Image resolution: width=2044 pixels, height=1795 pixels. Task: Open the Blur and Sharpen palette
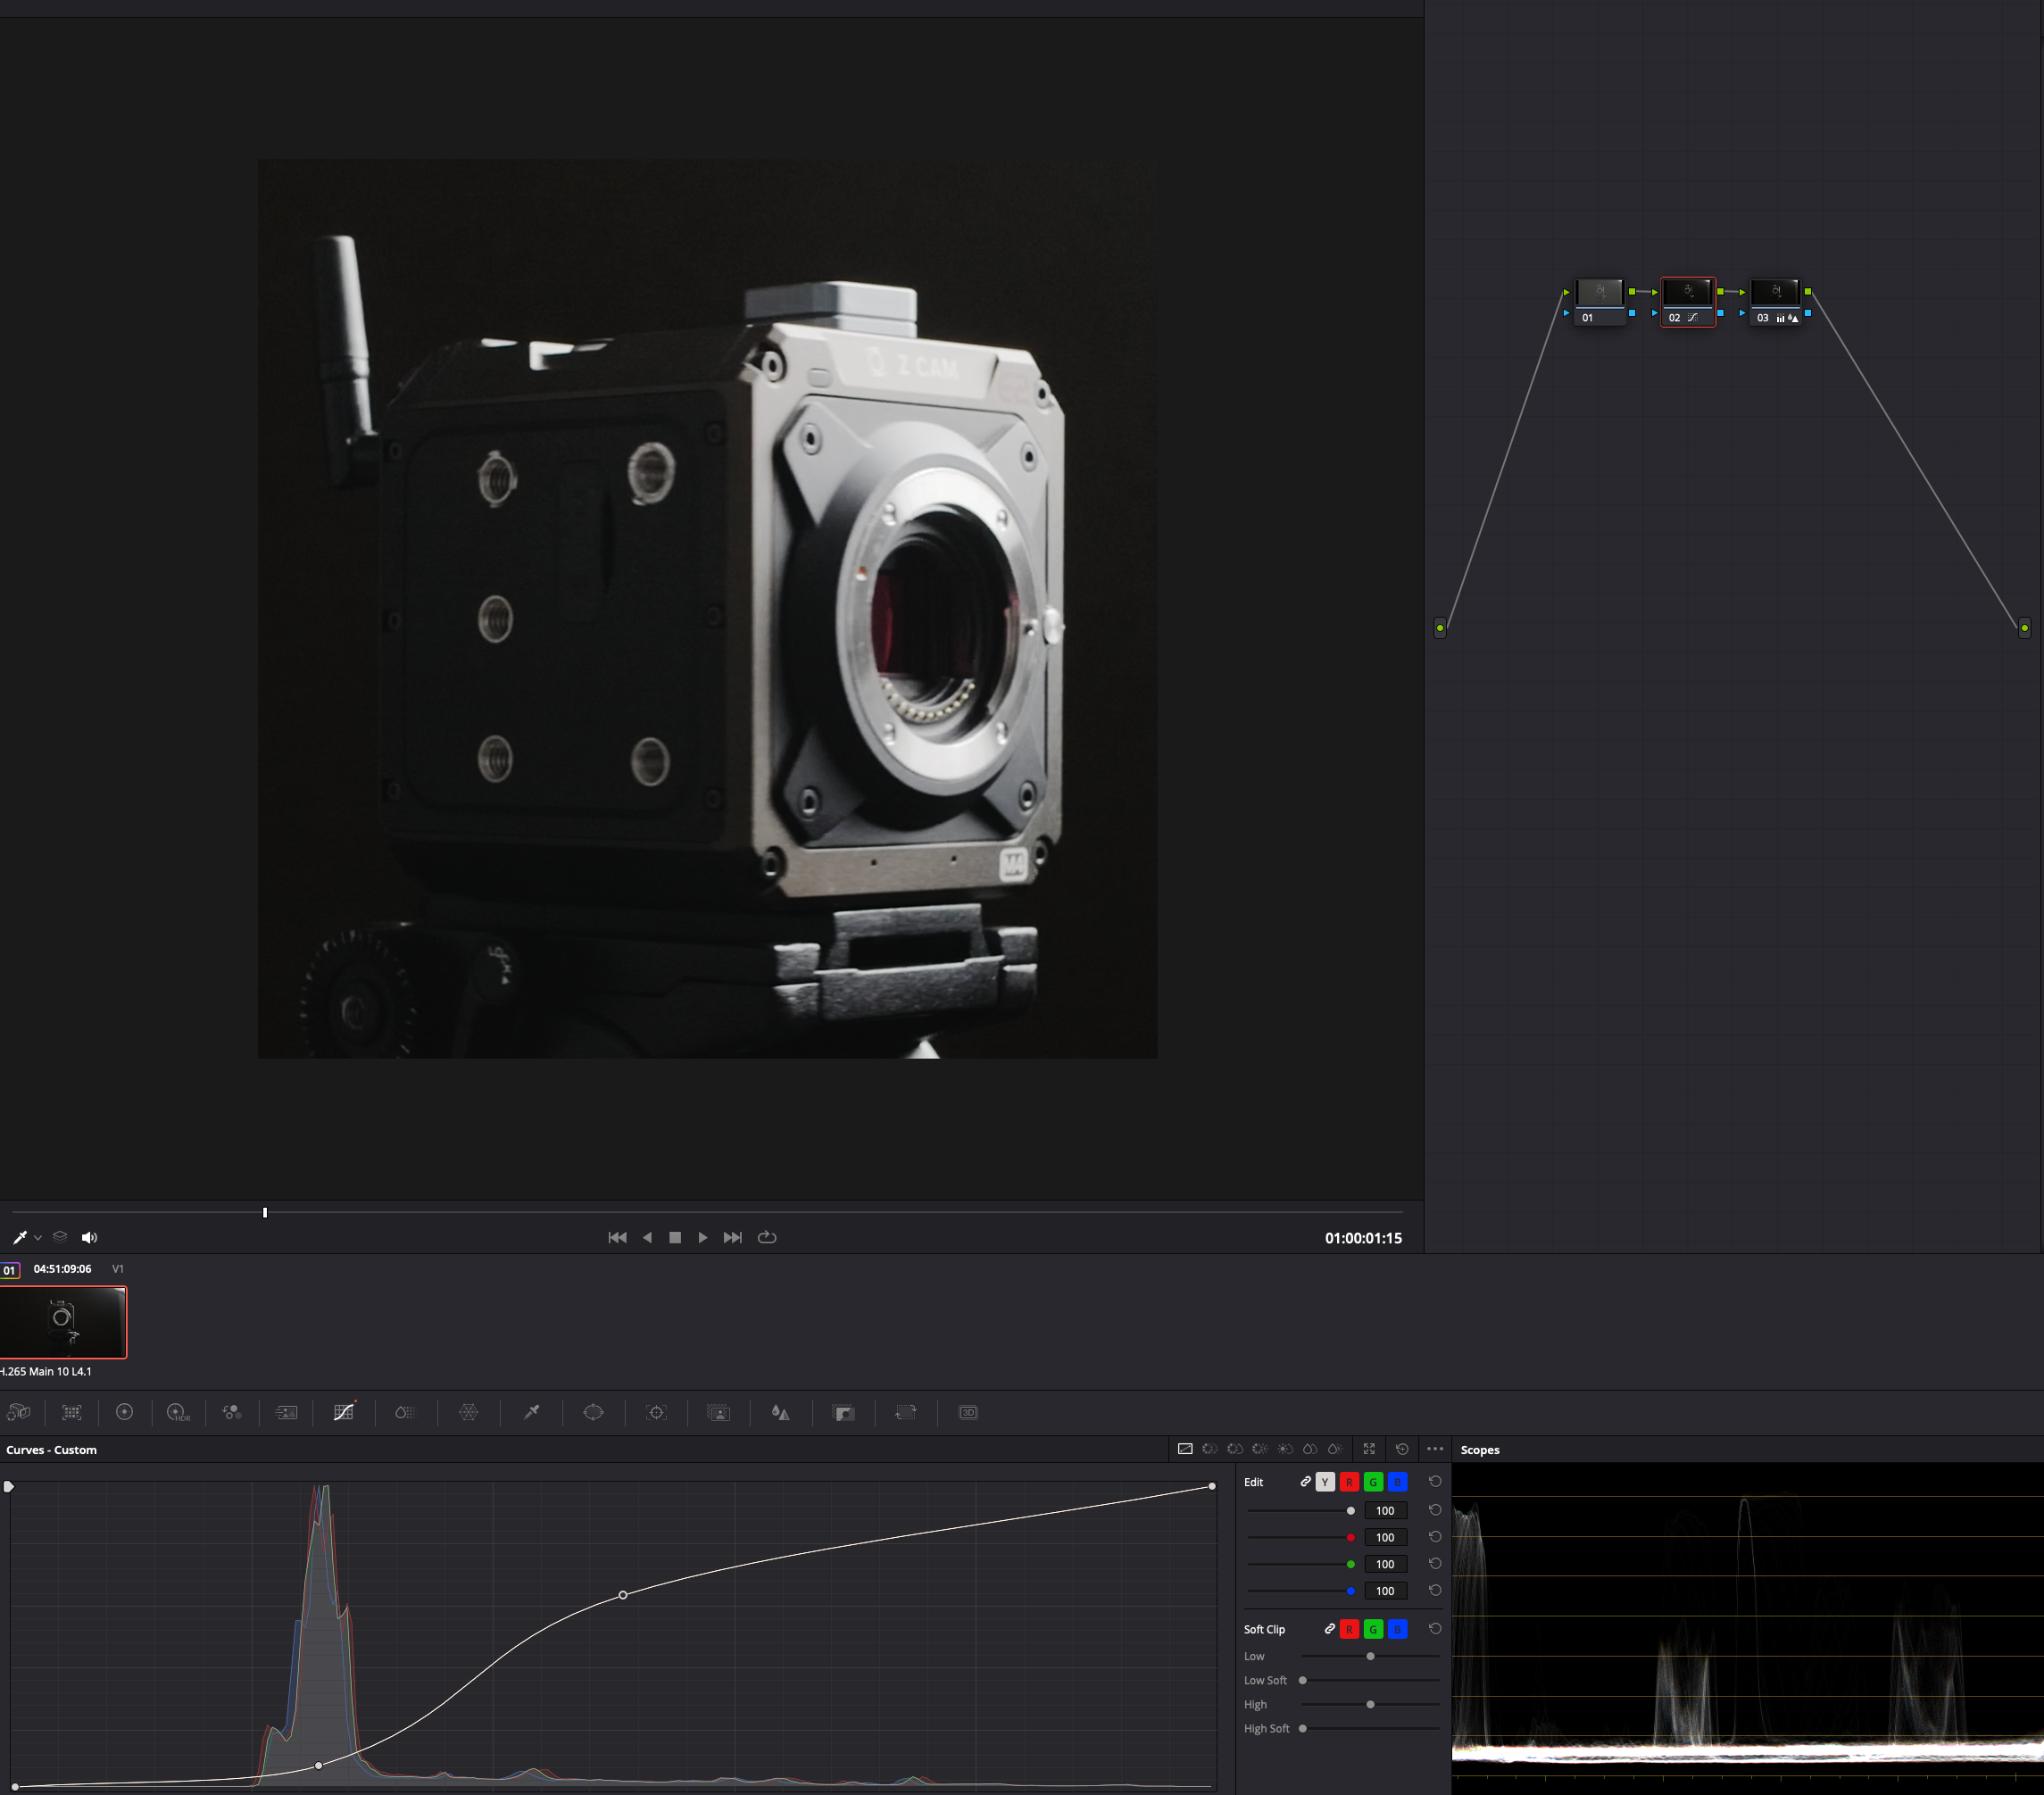(x=780, y=1412)
